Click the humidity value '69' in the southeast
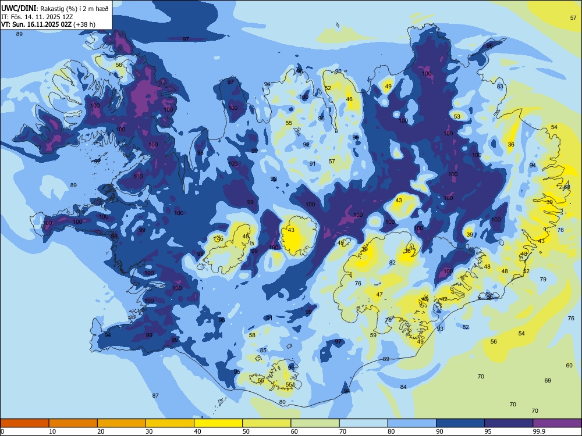The width and height of the screenshot is (582, 436). [x=548, y=380]
